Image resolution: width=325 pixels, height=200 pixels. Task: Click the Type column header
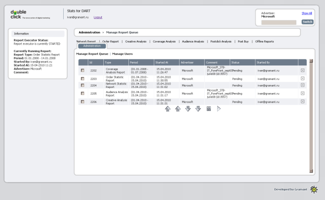point(116,62)
